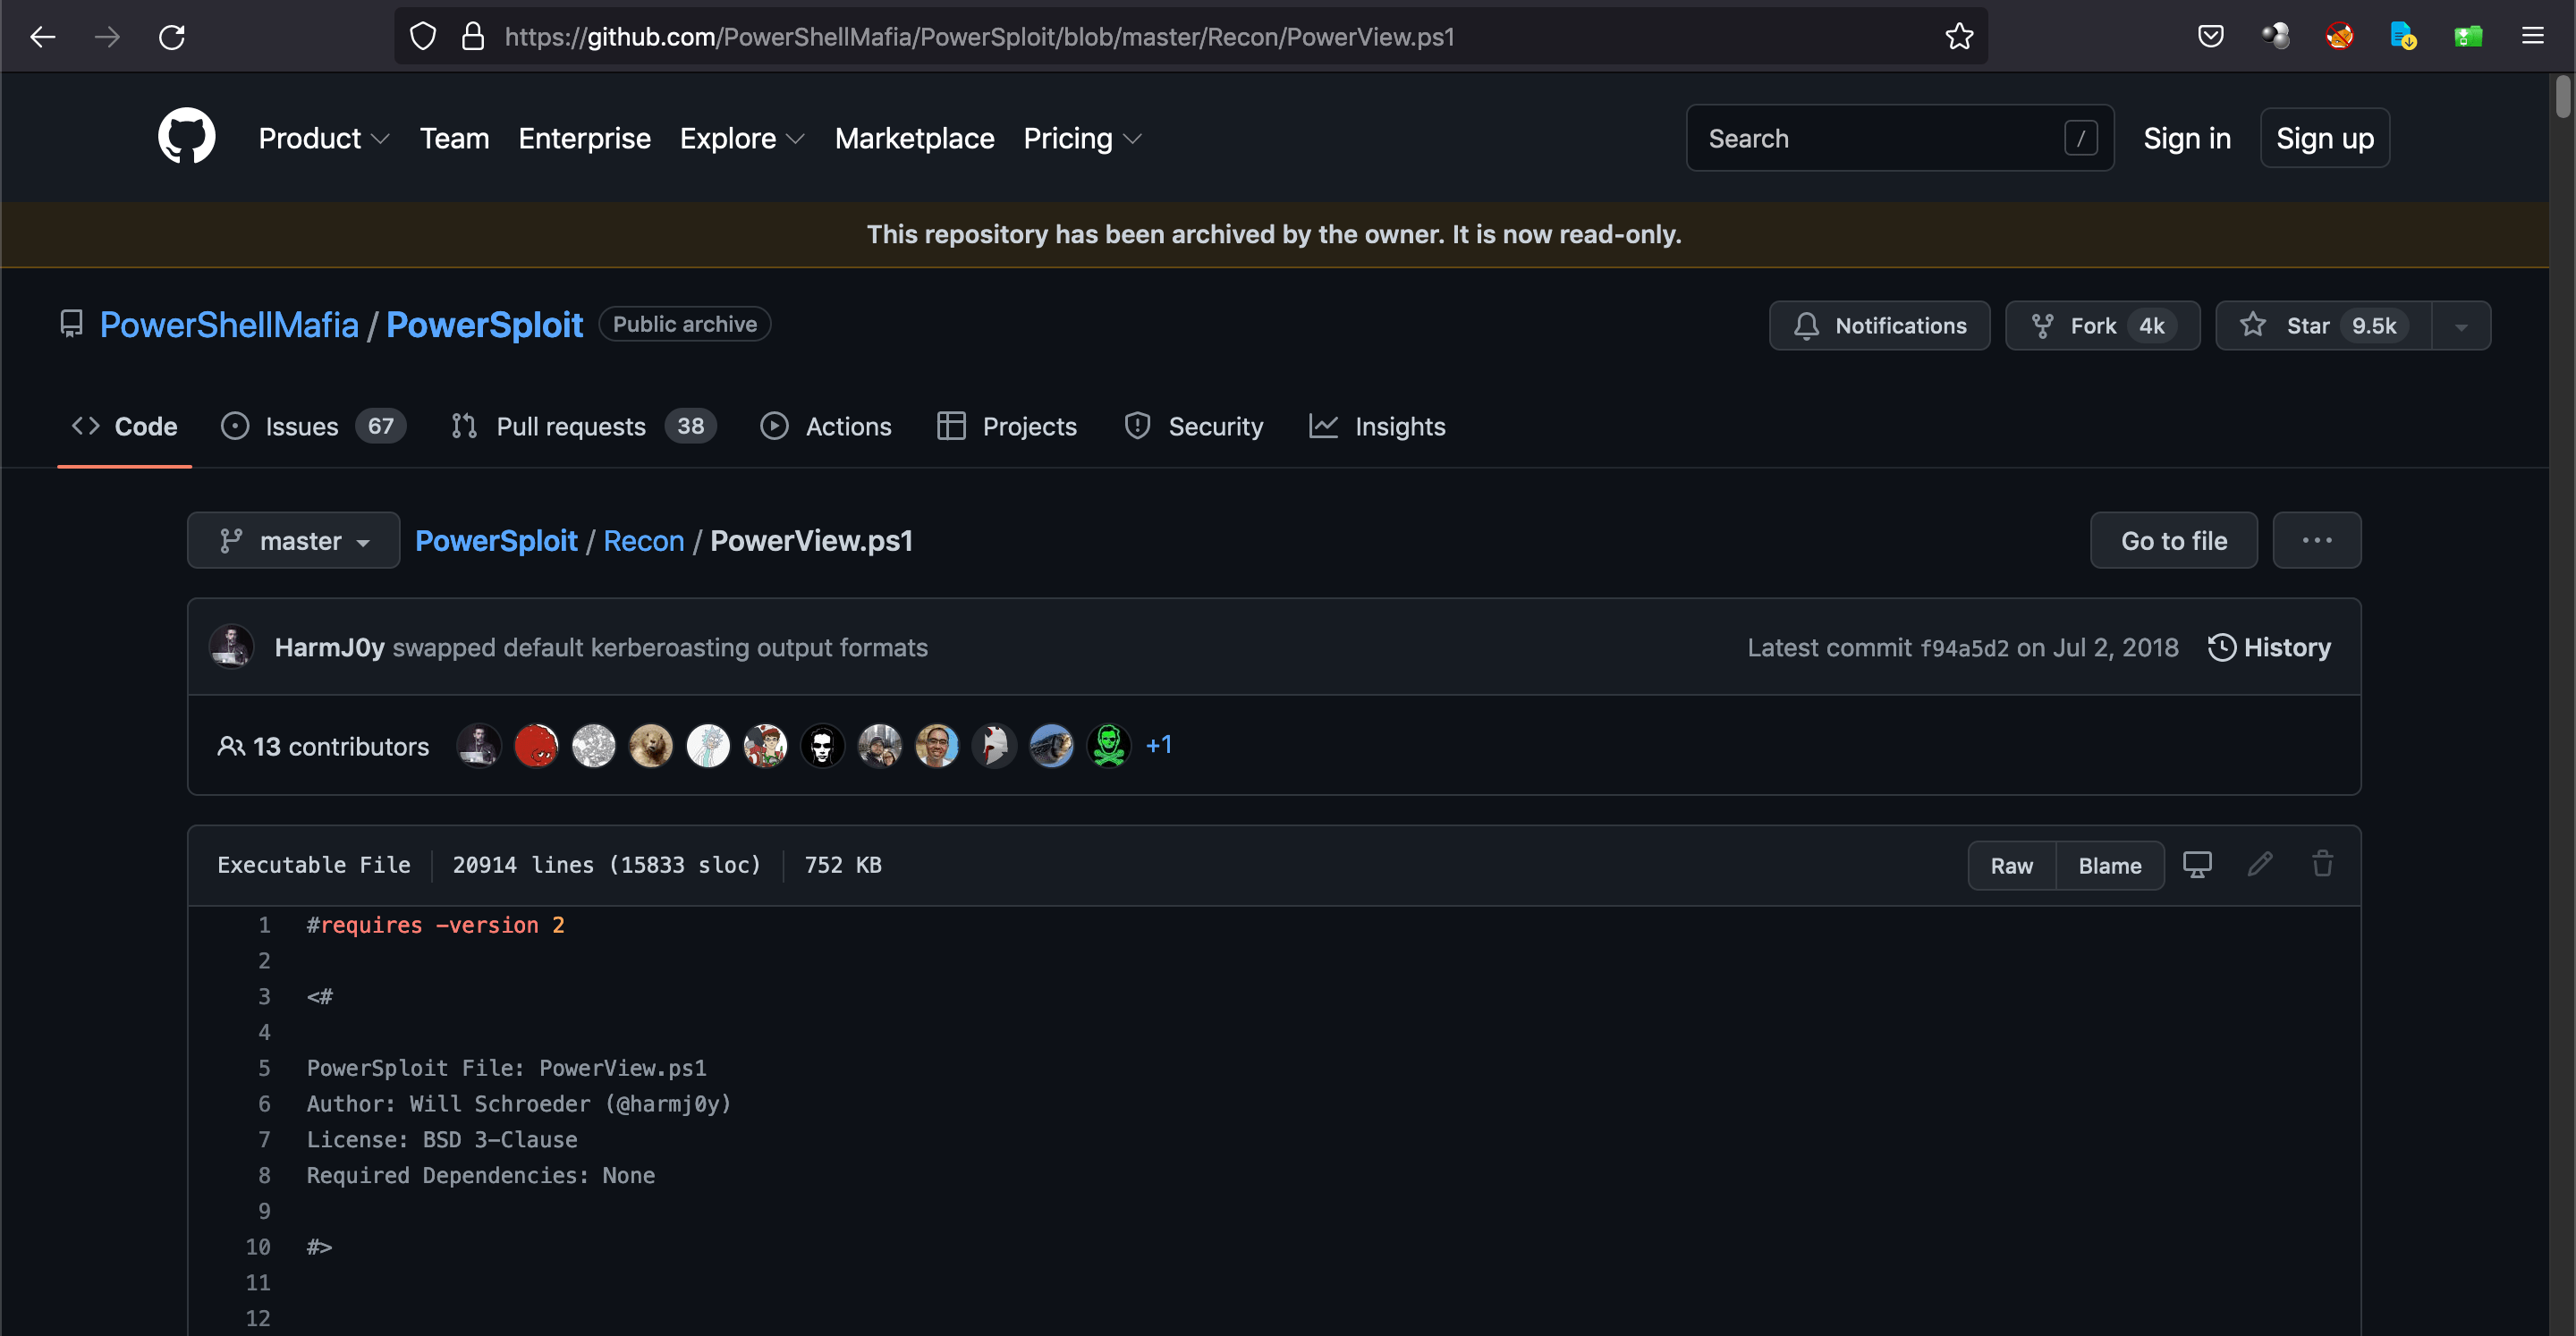The height and width of the screenshot is (1336, 2576).
Task: Click the GitHub Octocat logo
Action: pos(186,137)
